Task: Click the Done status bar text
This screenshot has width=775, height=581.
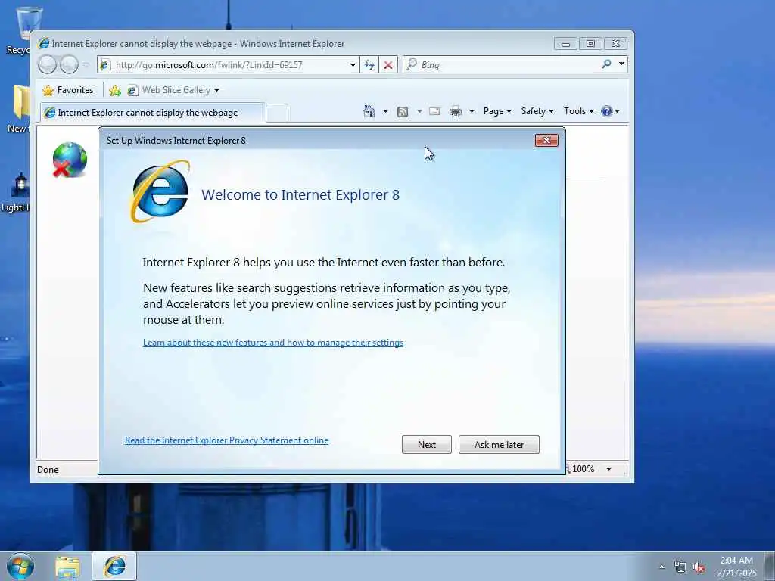Action: click(x=48, y=470)
